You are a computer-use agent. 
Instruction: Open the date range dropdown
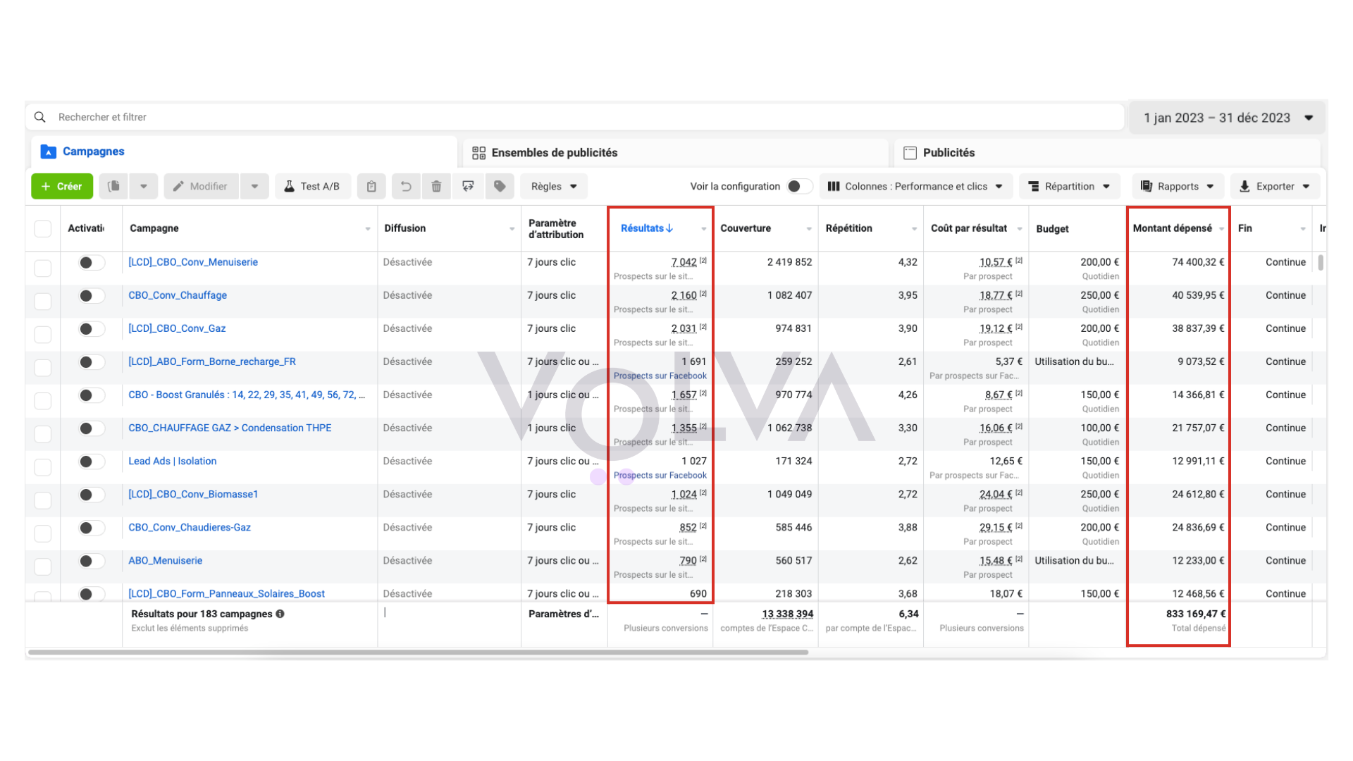click(x=1228, y=118)
